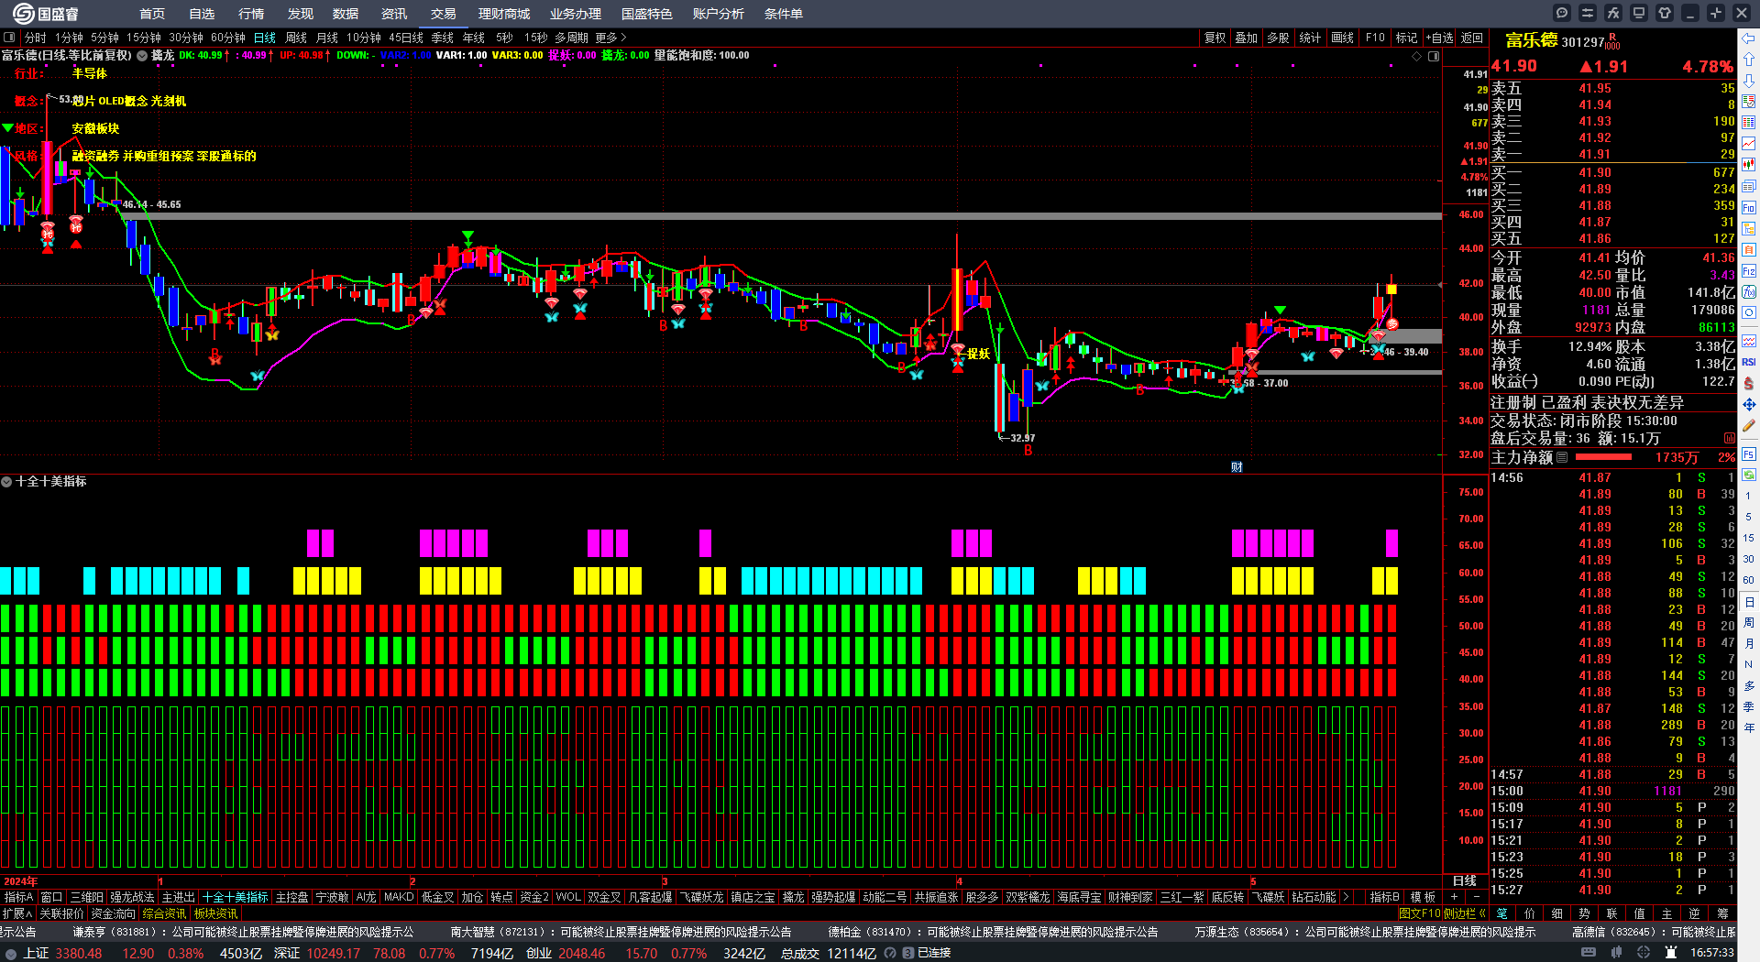Open the 理财商城 menu
Viewport: 1760px width, 962px height.
point(504,14)
